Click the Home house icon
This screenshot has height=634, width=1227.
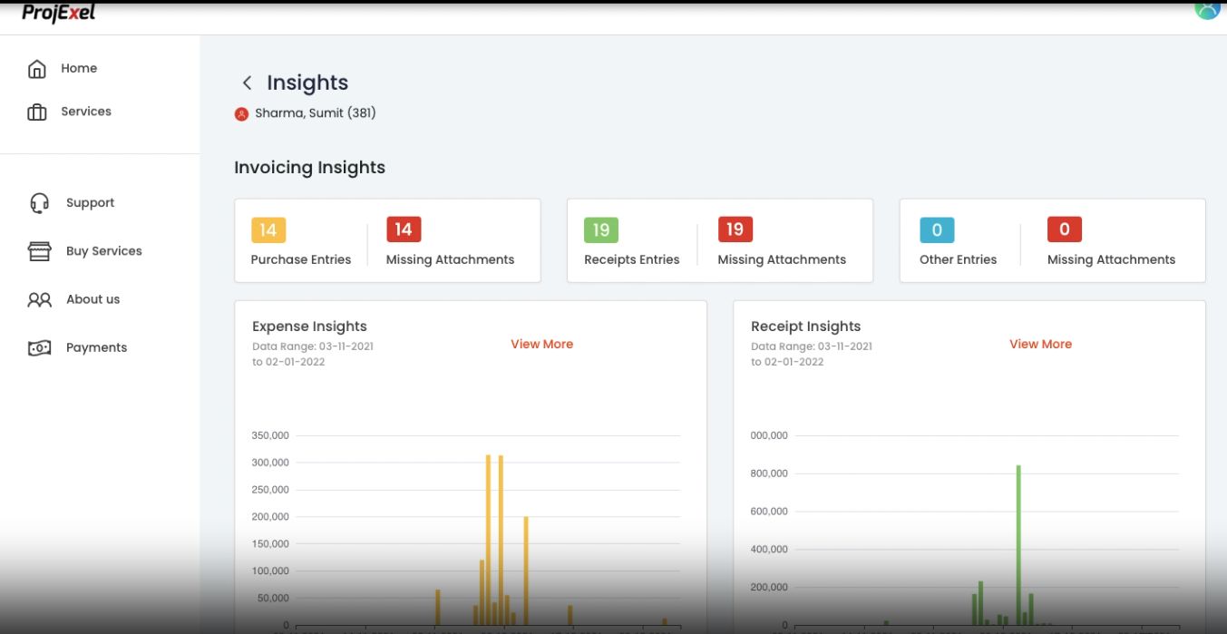(x=37, y=69)
